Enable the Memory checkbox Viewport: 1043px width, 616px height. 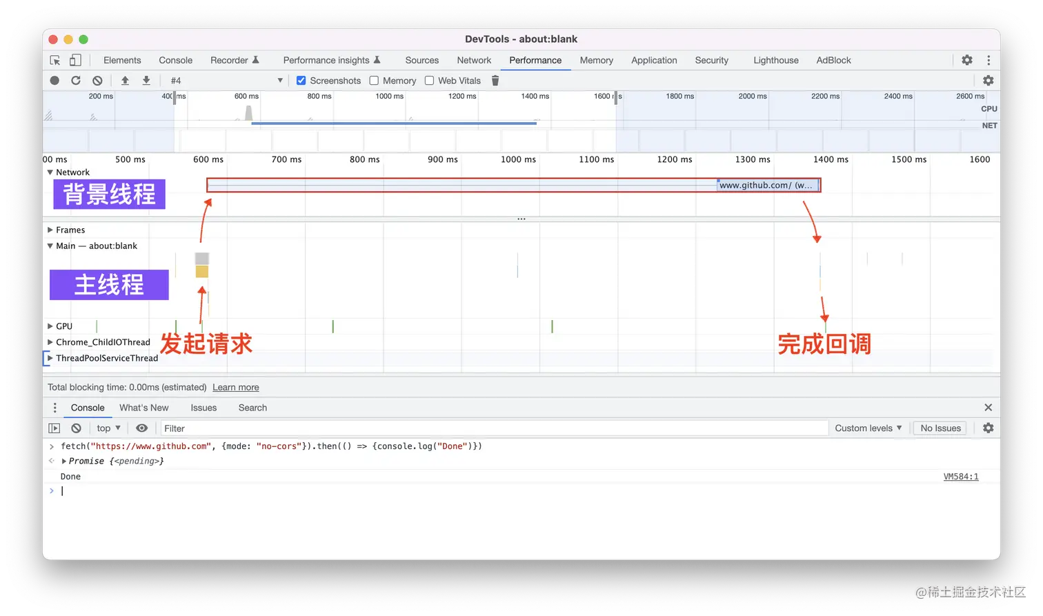click(x=374, y=81)
